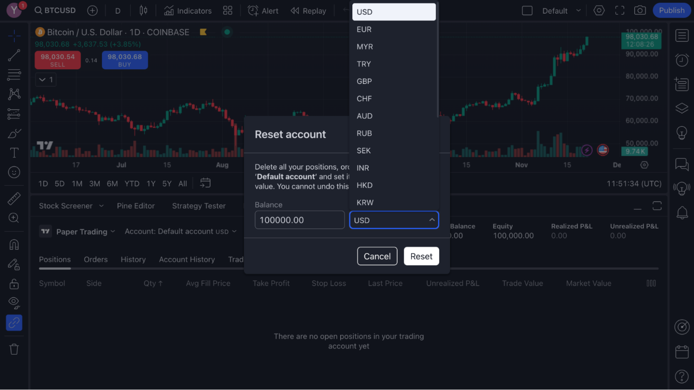This screenshot has width=694, height=390.
Task: Select the highlighted USD list option
Action: click(x=394, y=12)
